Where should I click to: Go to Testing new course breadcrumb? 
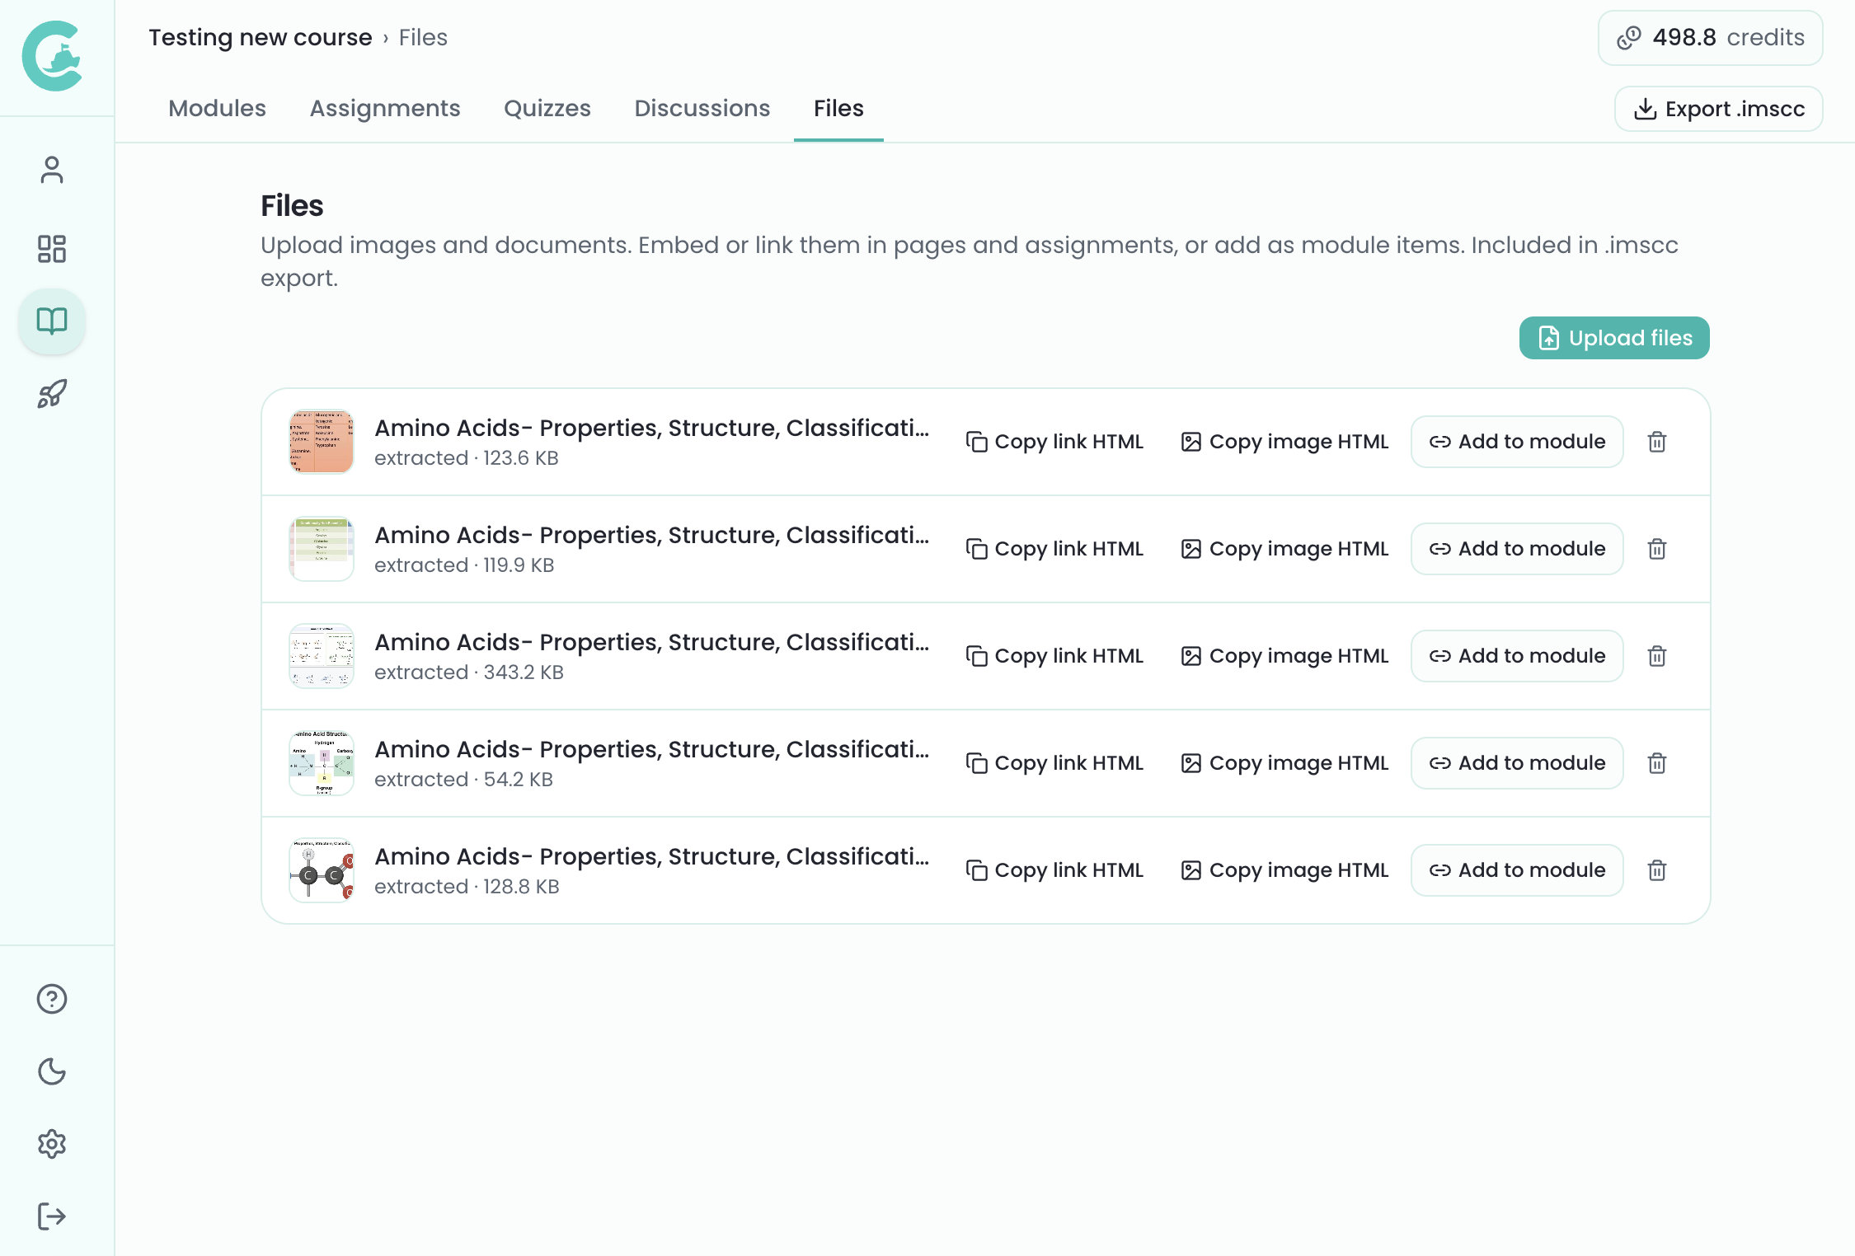(260, 38)
